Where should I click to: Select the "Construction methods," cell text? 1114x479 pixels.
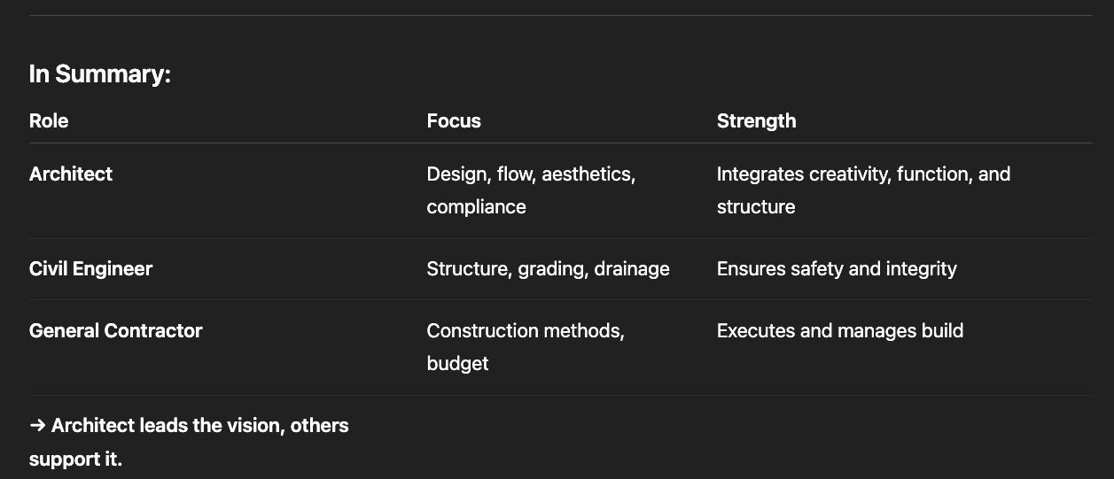526,331
